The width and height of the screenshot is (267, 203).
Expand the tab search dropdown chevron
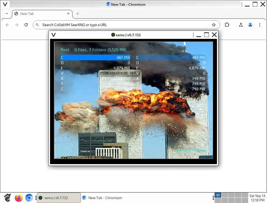7,14
